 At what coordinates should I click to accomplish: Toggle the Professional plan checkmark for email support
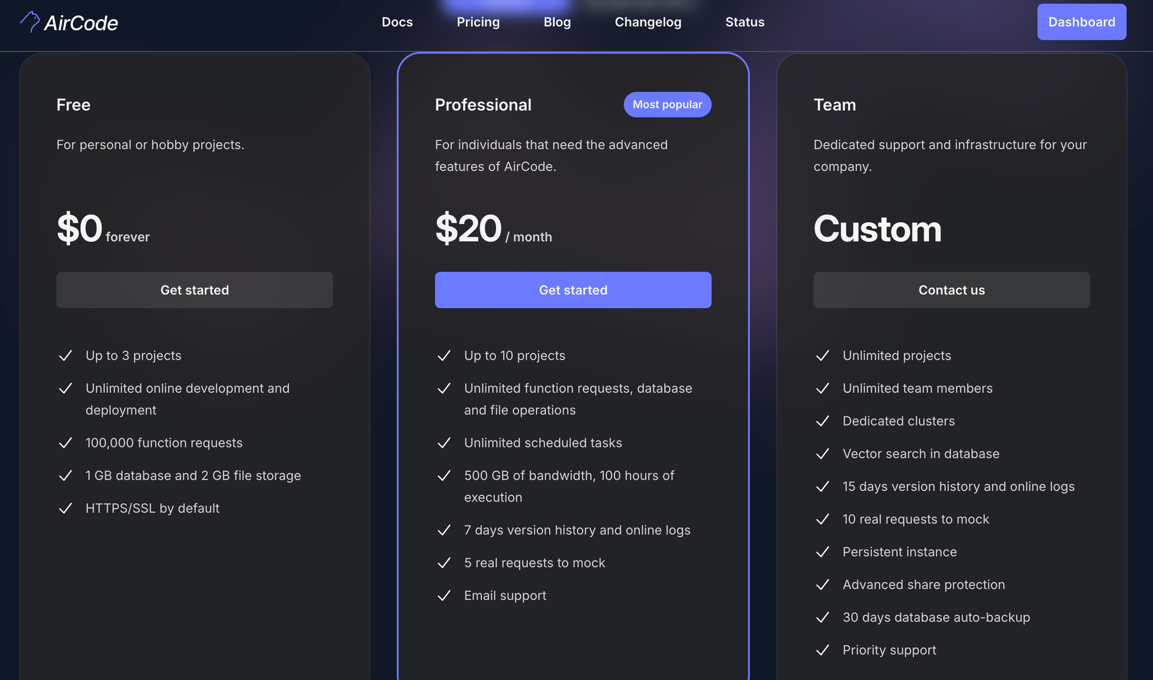click(443, 595)
